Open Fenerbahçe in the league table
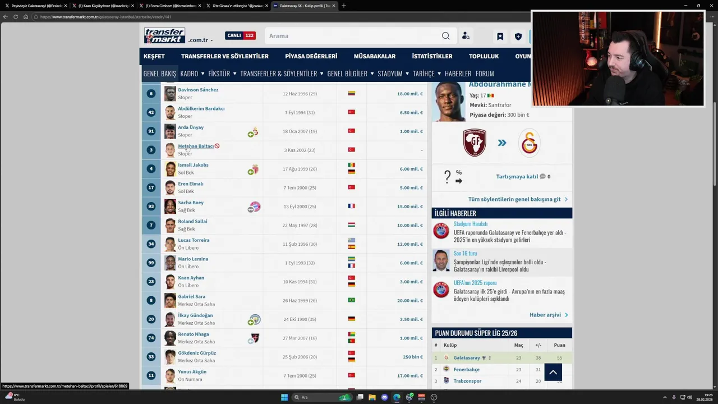The width and height of the screenshot is (718, 404). pyautogui.click(x=466, y=369)
